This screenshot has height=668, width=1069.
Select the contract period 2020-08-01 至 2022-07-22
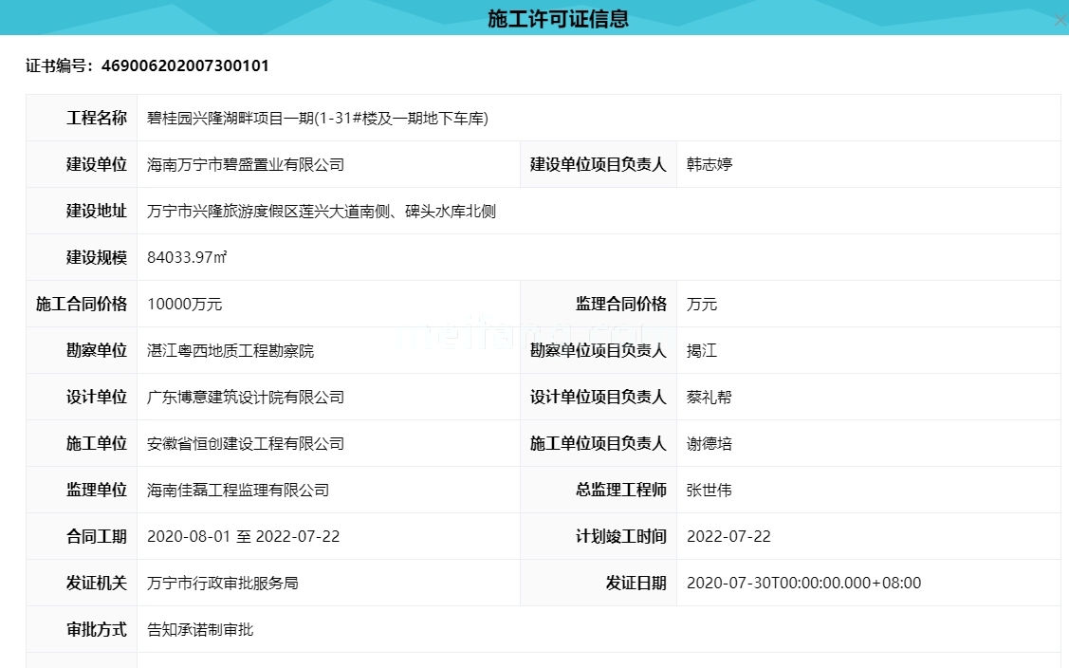pos(244,536)
